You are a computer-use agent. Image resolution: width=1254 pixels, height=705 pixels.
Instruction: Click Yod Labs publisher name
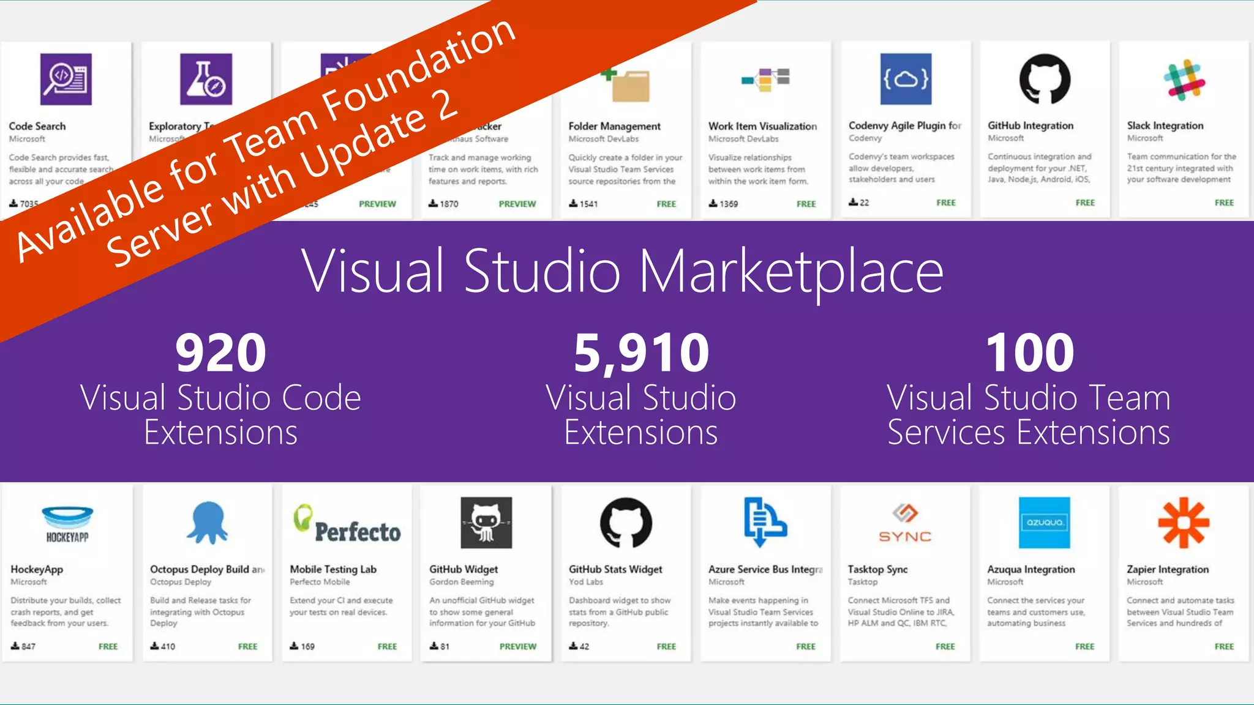586,582
